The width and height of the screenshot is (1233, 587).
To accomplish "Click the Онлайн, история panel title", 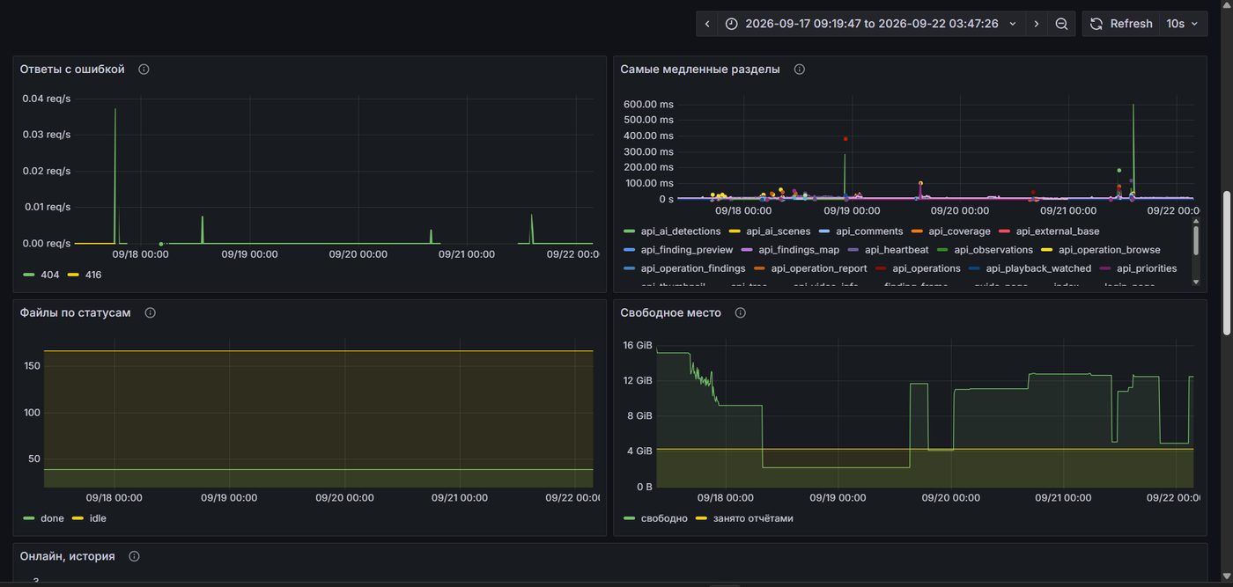I will click(x=68, y=557).
